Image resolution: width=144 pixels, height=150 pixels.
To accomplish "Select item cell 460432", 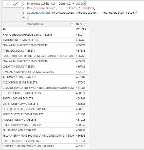I will (x=82, y=130).
